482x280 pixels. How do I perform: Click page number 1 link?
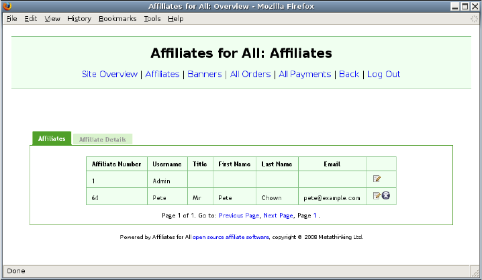tap(315, 216)
